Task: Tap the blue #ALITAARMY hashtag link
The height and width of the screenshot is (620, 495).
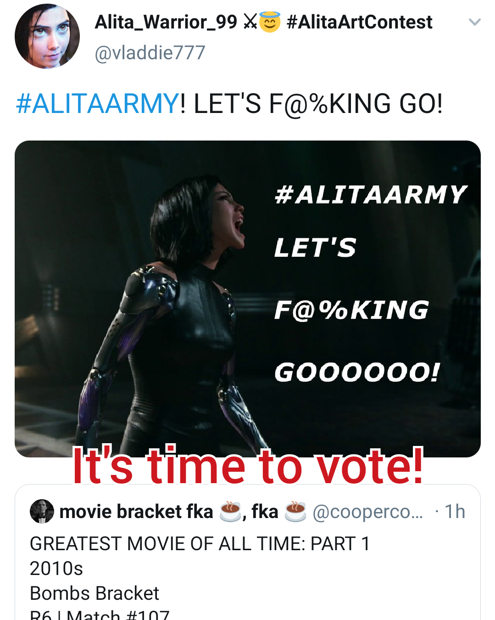Action: click(98, 103)
